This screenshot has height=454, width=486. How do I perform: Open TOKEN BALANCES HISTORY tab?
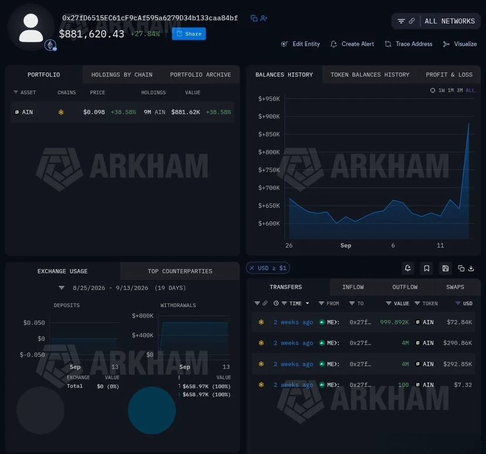click(370, 74)
